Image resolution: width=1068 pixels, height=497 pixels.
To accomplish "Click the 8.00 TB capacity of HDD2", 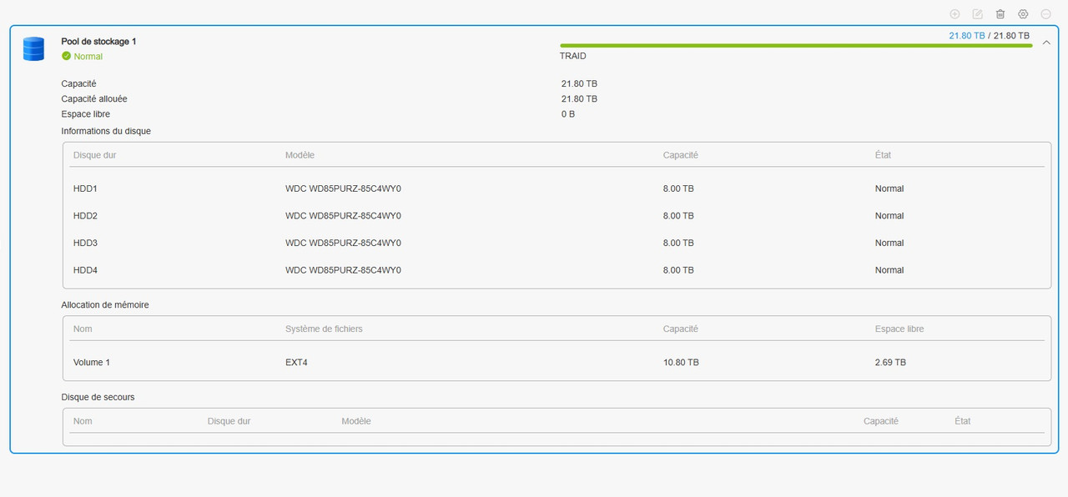I will tap(678, 216).
